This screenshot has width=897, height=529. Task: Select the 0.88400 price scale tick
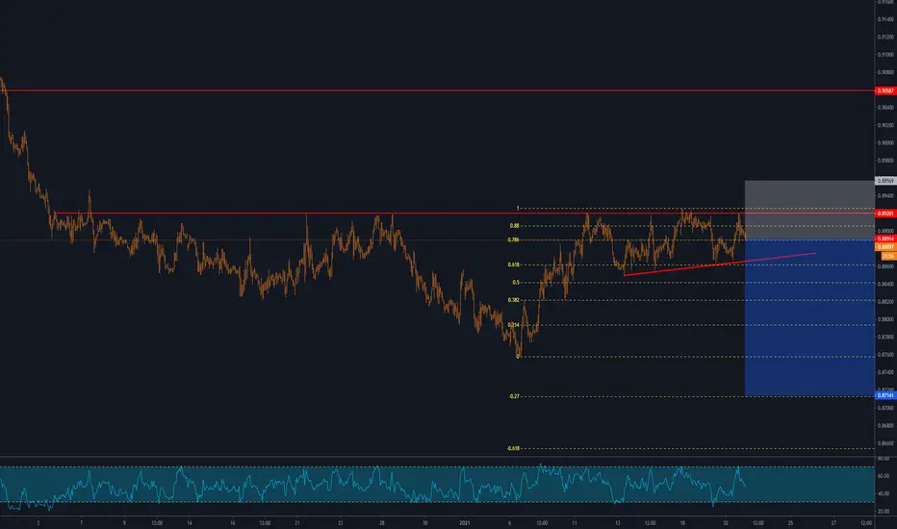(885, 284)
